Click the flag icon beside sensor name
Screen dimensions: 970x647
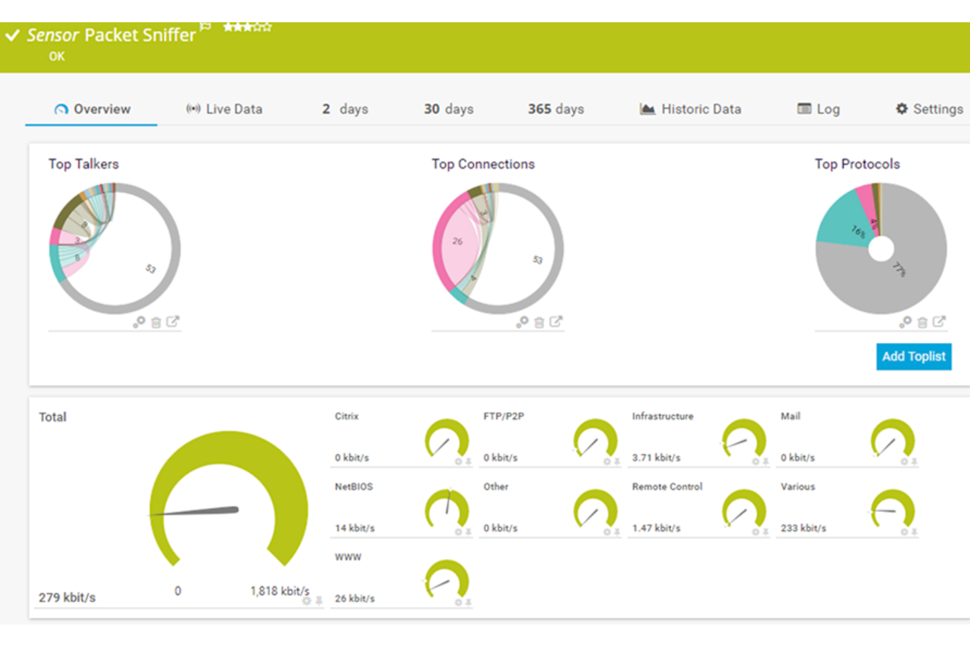(x=206, y=26)
